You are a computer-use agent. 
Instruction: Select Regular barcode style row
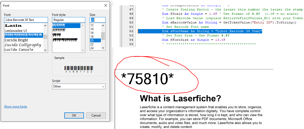(x=66, y=25)
